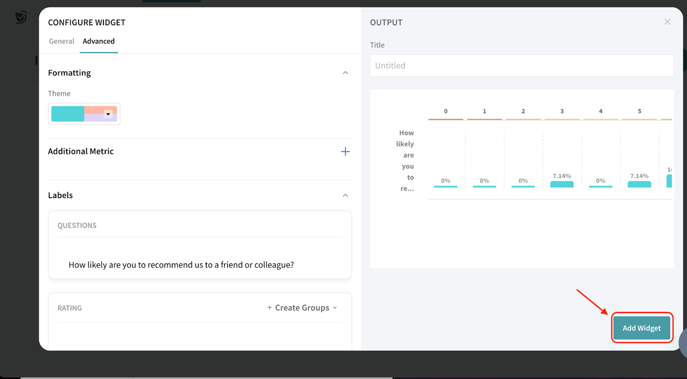Click the 0% bar under rating 1
The width and height of the screenshot is (687, 379).
pyautogui.click(x=484, y=186)
